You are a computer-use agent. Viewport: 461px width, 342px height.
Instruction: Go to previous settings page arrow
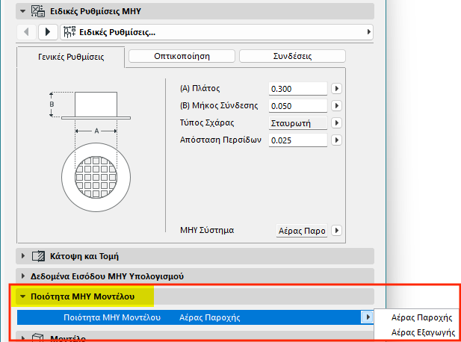26,31
